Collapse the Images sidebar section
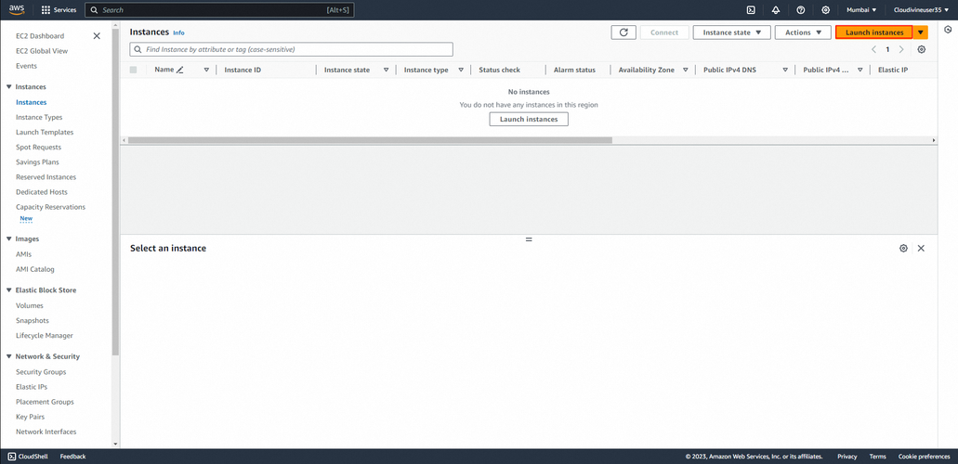This screenshot has height=464, width=958. pos(9,238)
